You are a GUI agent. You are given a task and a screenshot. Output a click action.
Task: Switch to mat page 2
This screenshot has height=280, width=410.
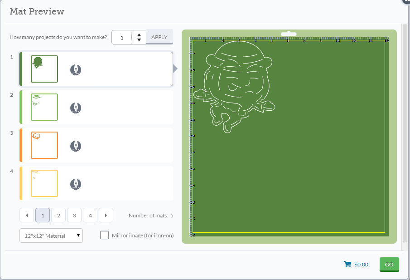click(x=58, y=215)
